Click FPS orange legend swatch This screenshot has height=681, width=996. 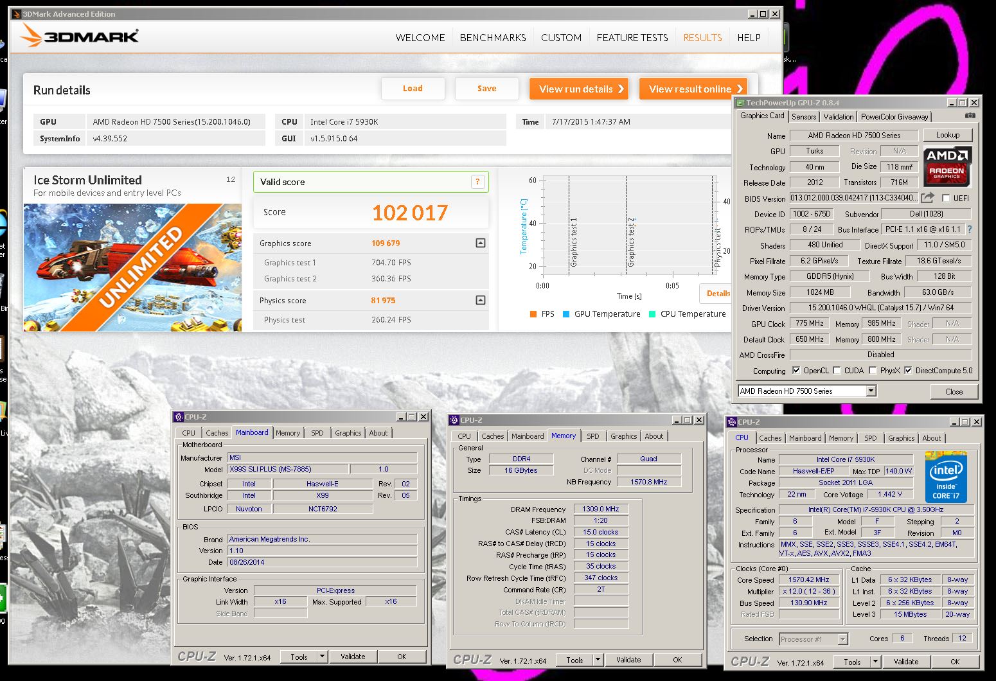[533, 314]
